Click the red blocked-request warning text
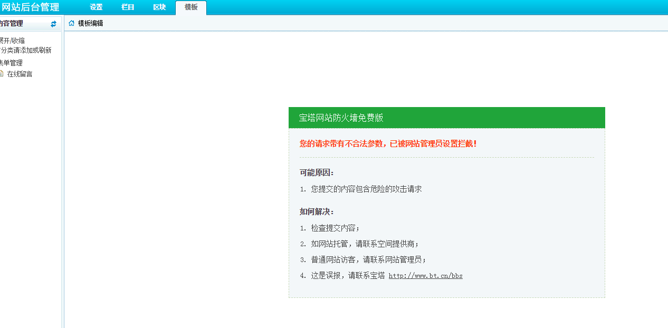 [x=388, y=143]
